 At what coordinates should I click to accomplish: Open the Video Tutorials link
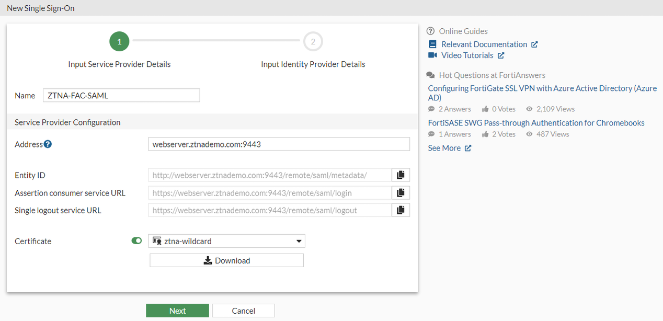467,55
